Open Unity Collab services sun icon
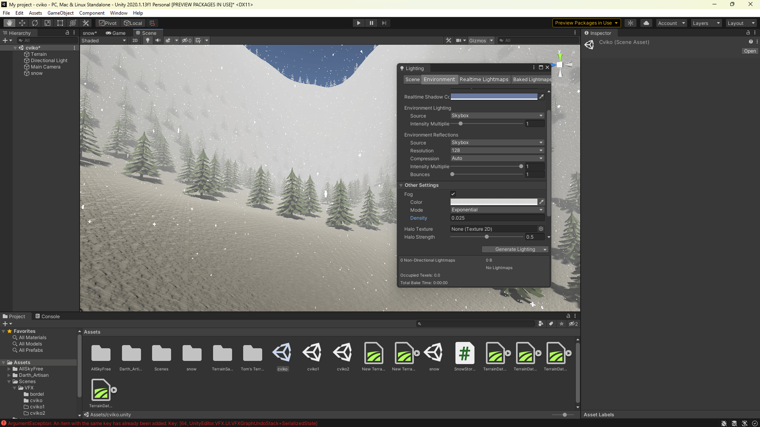Viewport: 760px width, 427px height. [x=630, y=23]
